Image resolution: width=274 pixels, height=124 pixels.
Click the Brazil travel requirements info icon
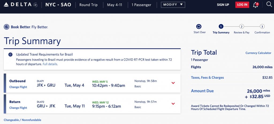(x=10, y=55)
